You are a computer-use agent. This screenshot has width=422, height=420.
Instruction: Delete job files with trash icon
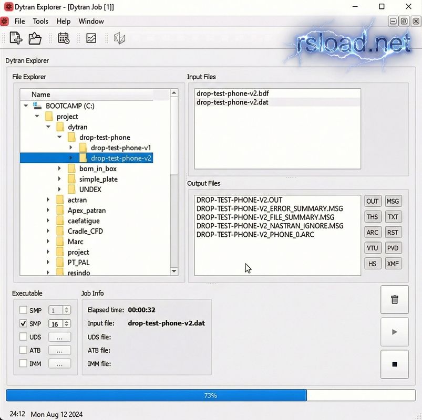point(395,299)
